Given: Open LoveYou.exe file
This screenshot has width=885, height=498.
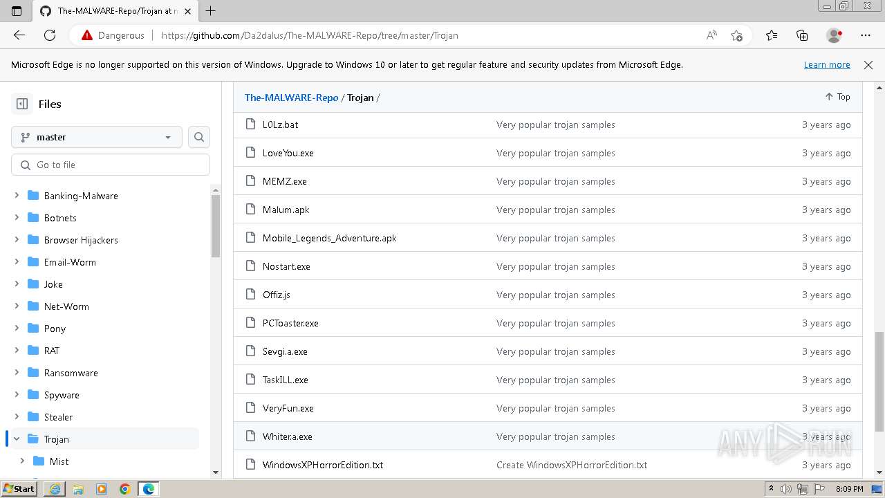Looking at the screenshot, I should [x=288, y=153].
